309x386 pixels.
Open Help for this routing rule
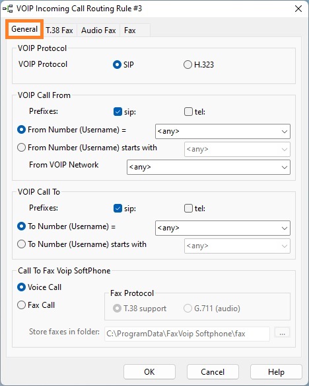click(276, 371)
